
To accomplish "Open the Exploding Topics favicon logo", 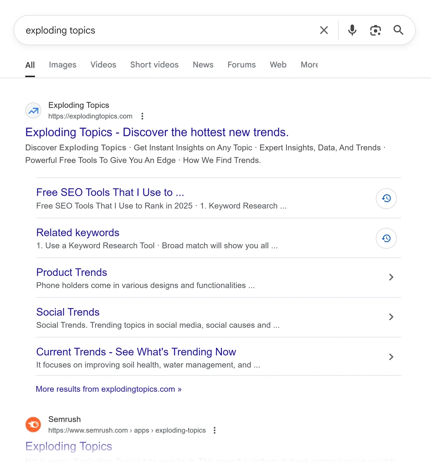I will coord(33,111).
